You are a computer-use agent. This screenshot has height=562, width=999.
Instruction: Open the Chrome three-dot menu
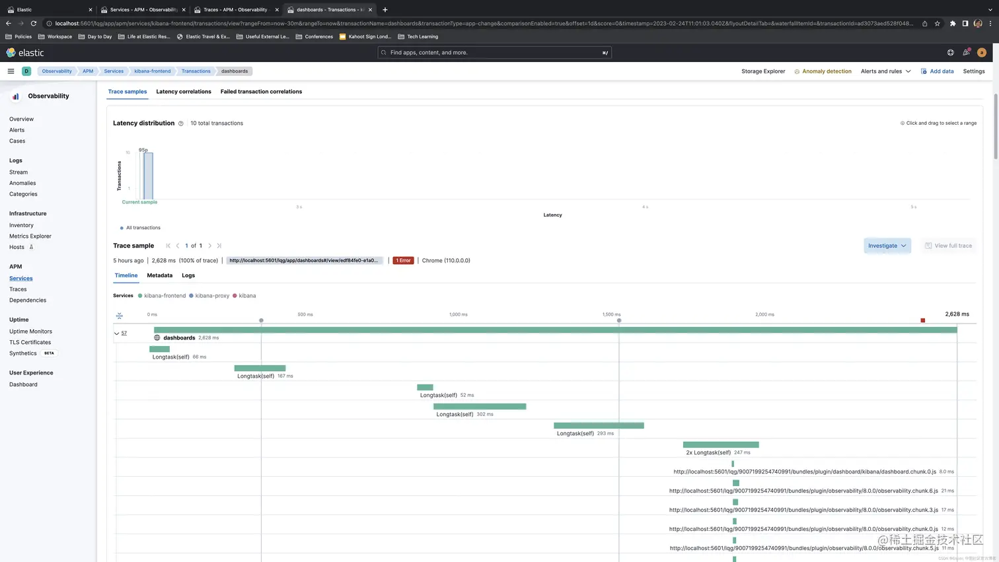click(x=990, y=23)
